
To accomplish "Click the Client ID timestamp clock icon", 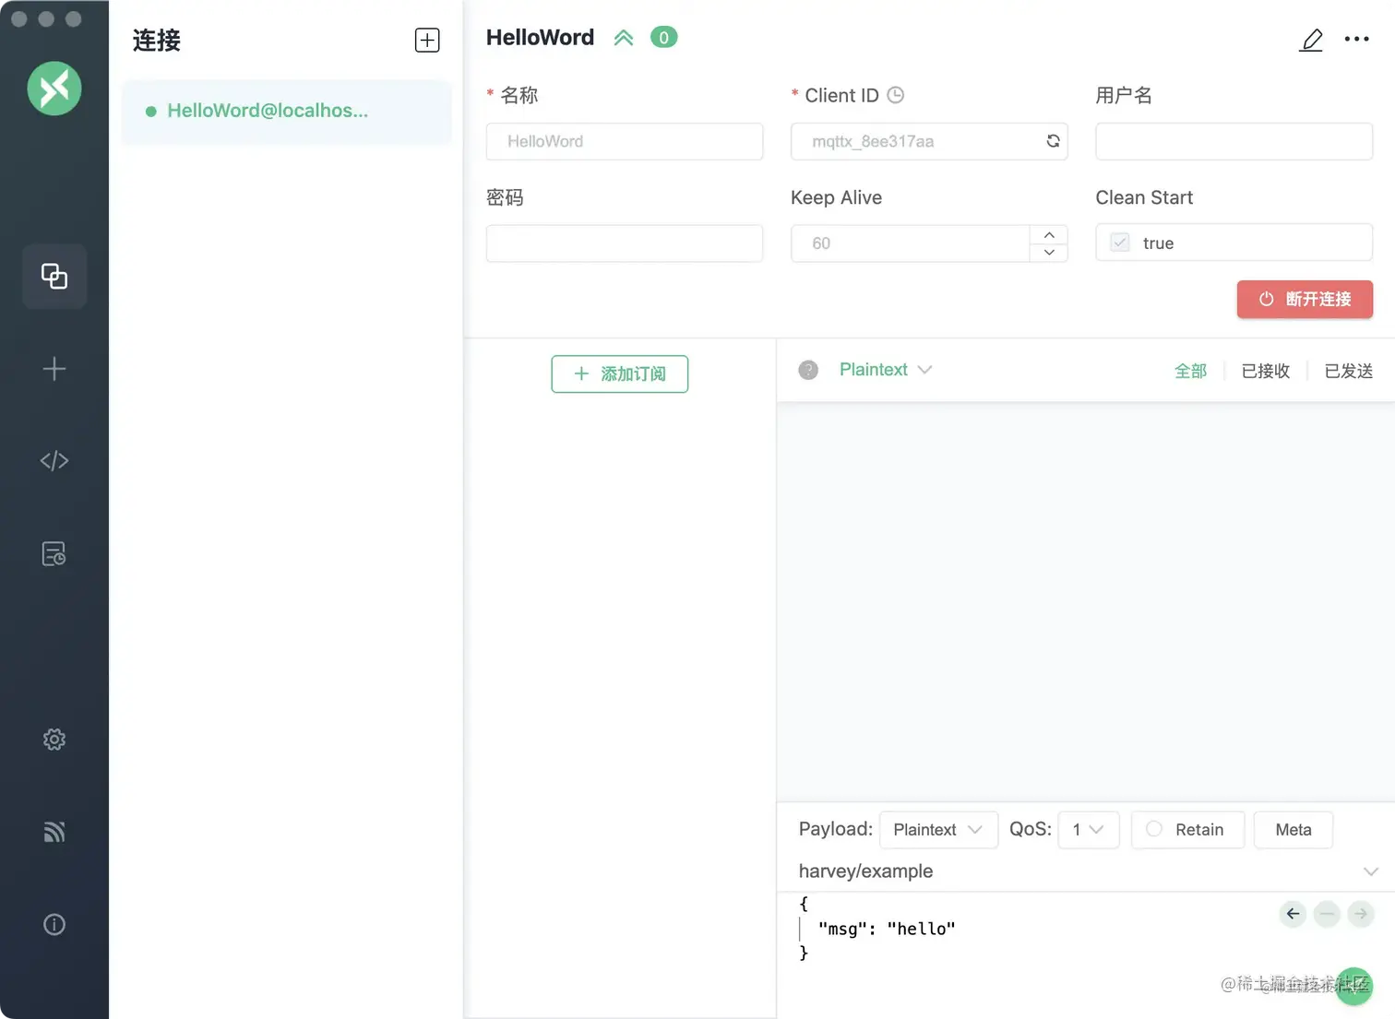I will tap(895, 95).
